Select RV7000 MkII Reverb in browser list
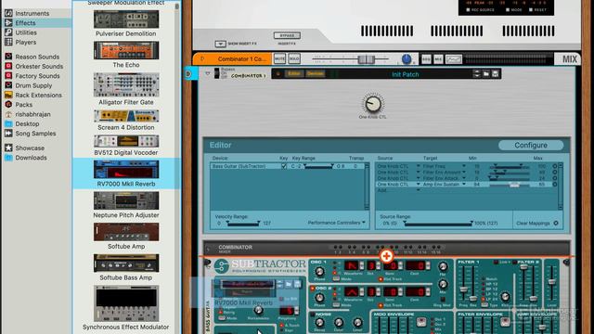 coord(126,173)
